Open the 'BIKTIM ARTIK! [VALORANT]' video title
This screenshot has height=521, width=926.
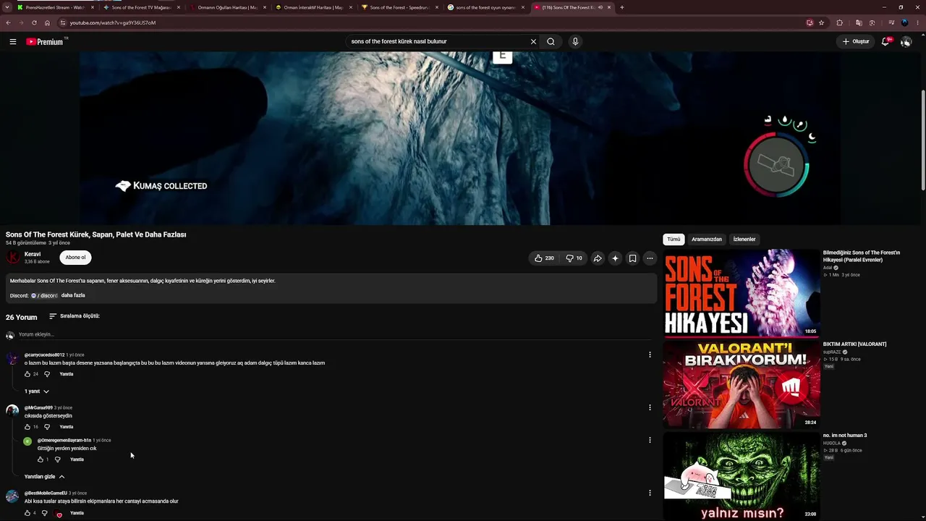(x=854, y=344)
